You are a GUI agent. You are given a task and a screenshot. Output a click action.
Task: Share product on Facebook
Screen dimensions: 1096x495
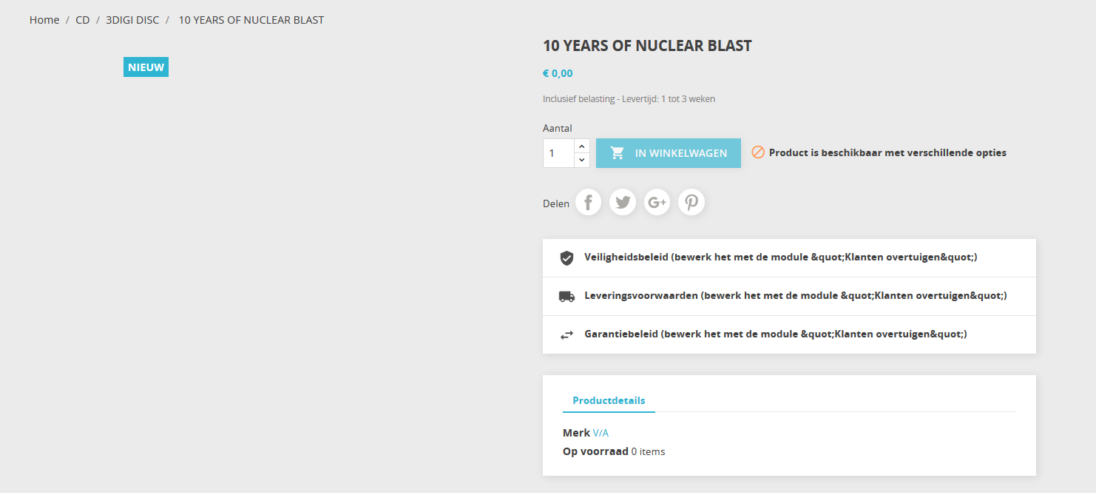tap(589, 202)
